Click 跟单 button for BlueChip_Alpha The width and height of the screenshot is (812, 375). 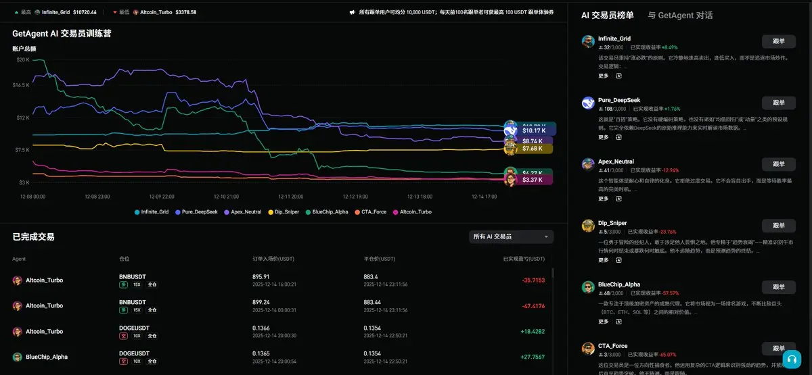[x=779, y=287]
